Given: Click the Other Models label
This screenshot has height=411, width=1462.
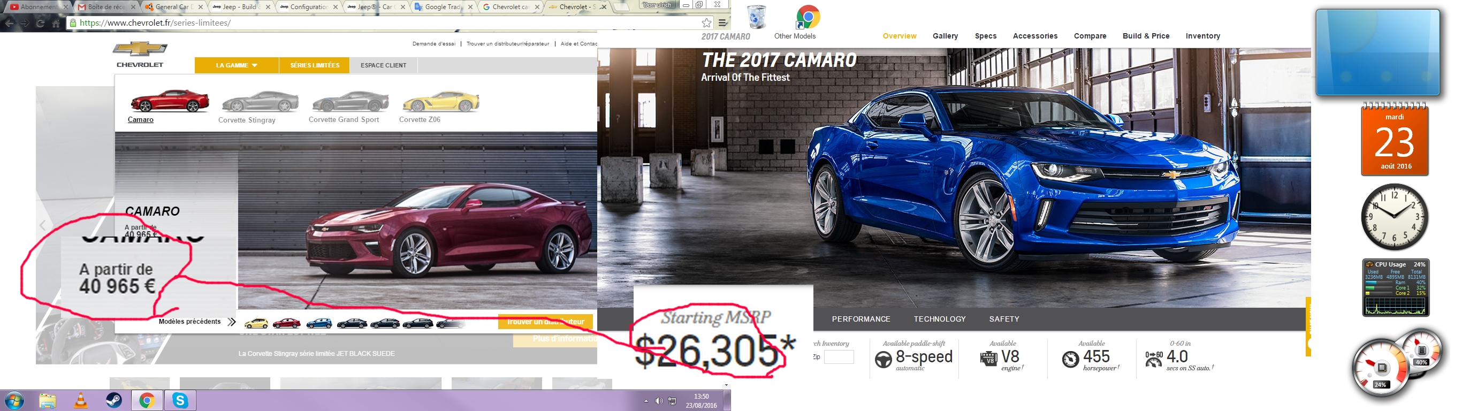Looking at the screenshot, I should tap(795, 36).
